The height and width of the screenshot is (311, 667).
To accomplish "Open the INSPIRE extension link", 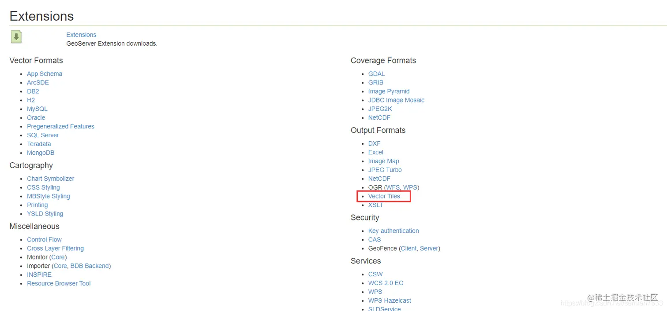I will point(39,275).
